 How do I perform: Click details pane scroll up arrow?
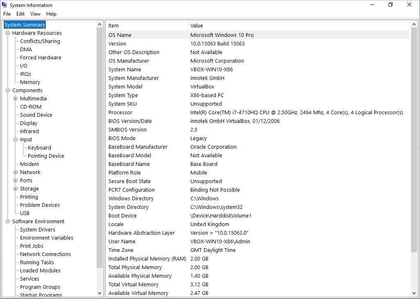point(414,25)
